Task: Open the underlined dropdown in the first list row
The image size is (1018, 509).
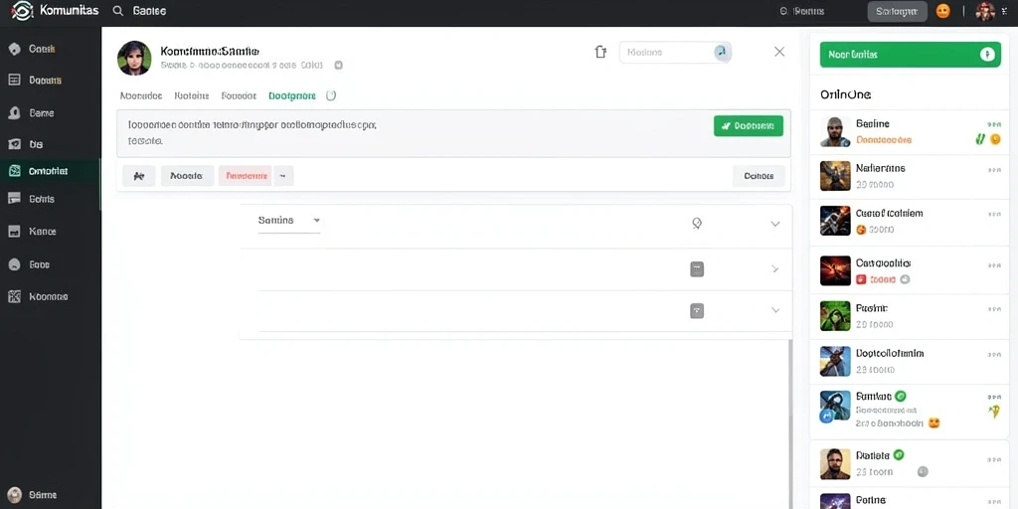Action: pyautogui.click(x=289, y=221)
